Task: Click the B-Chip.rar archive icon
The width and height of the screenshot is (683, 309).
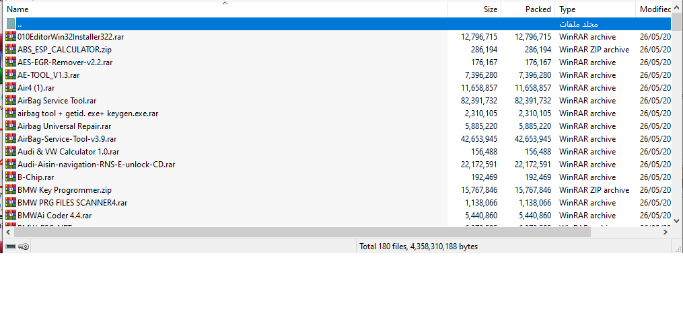Action: coord(11,177)
